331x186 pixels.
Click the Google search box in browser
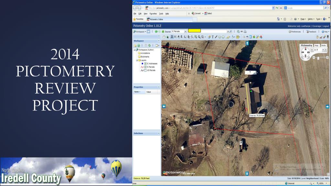[x=304, y=8]
